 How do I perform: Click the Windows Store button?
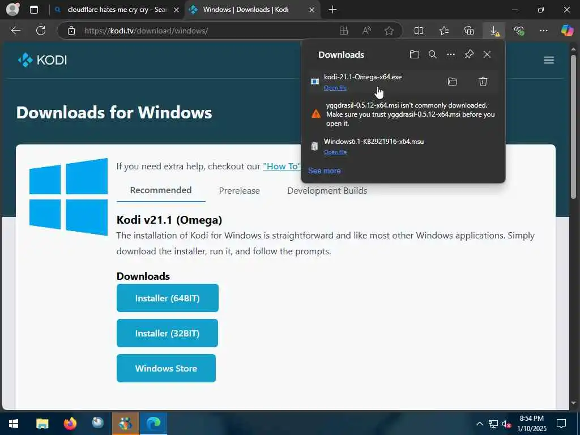click(166, 368)
